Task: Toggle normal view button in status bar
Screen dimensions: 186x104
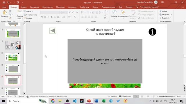Action: (136, 96)
